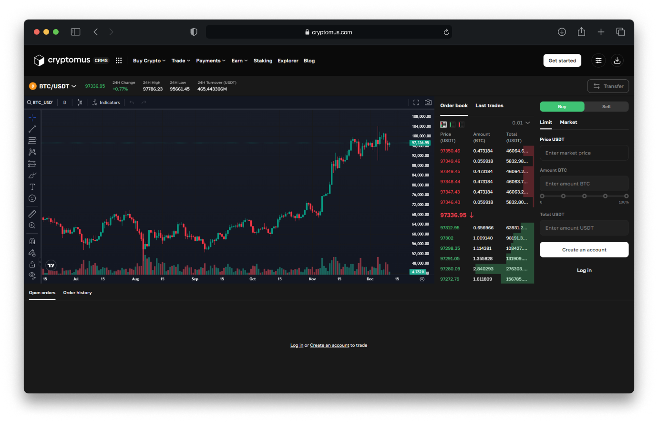
Task: Select the Crosshair tool on the chart
Action: pos(32,117)
